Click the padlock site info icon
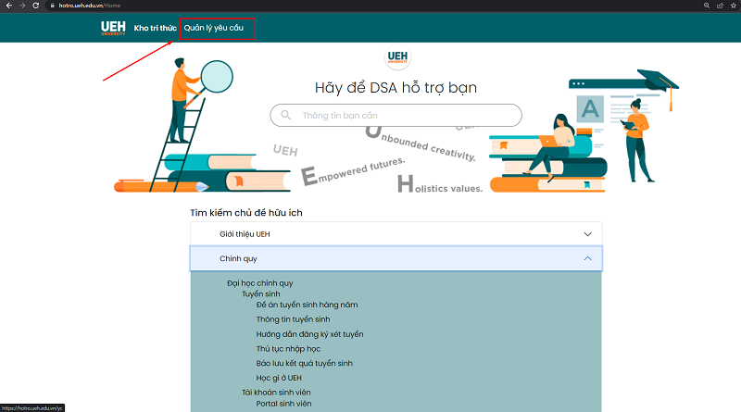Viewport: 741px width, 412px height. tap(53, 6)
